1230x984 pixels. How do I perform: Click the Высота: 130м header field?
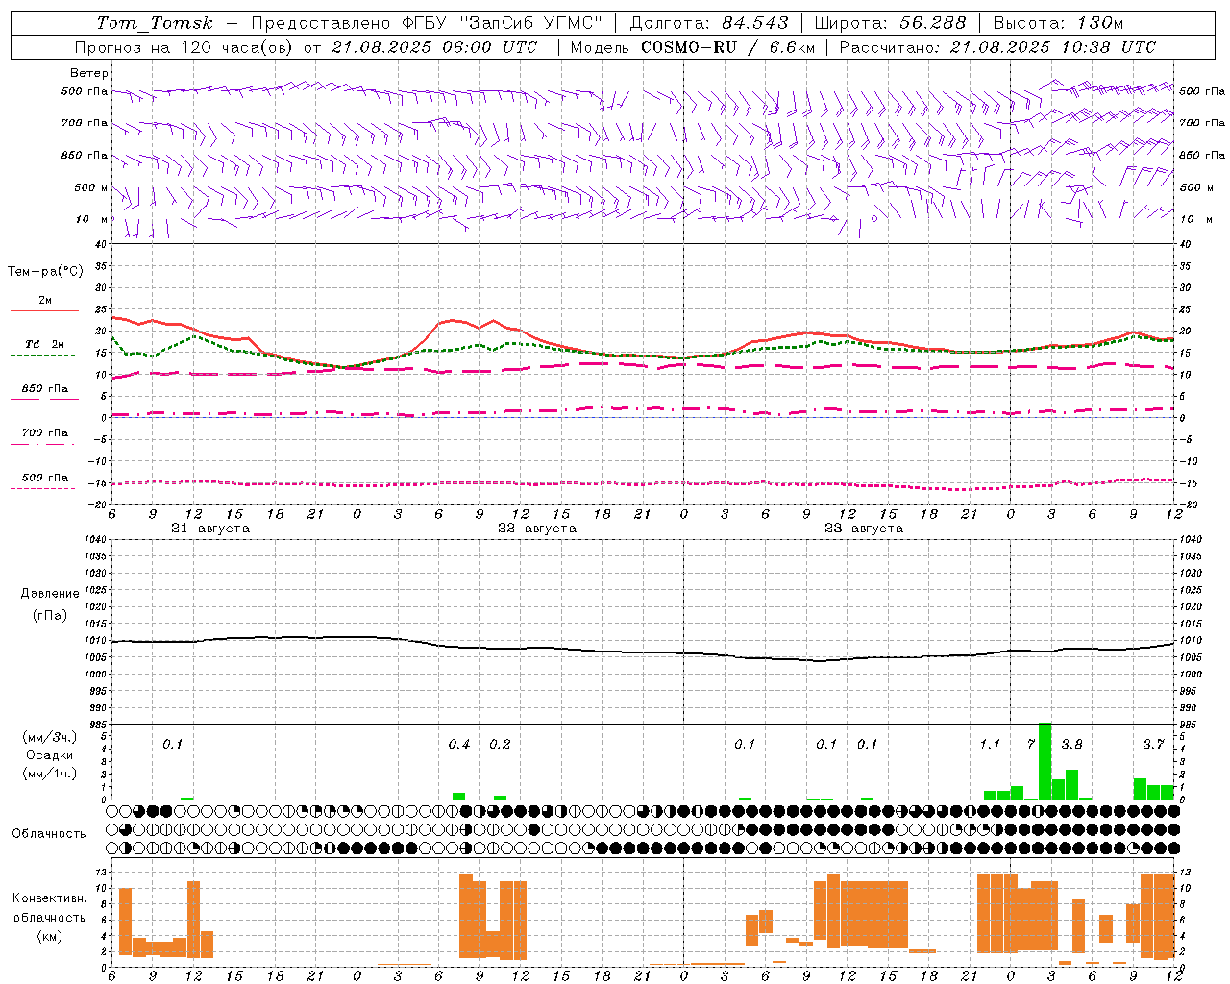click(1057, 23)
